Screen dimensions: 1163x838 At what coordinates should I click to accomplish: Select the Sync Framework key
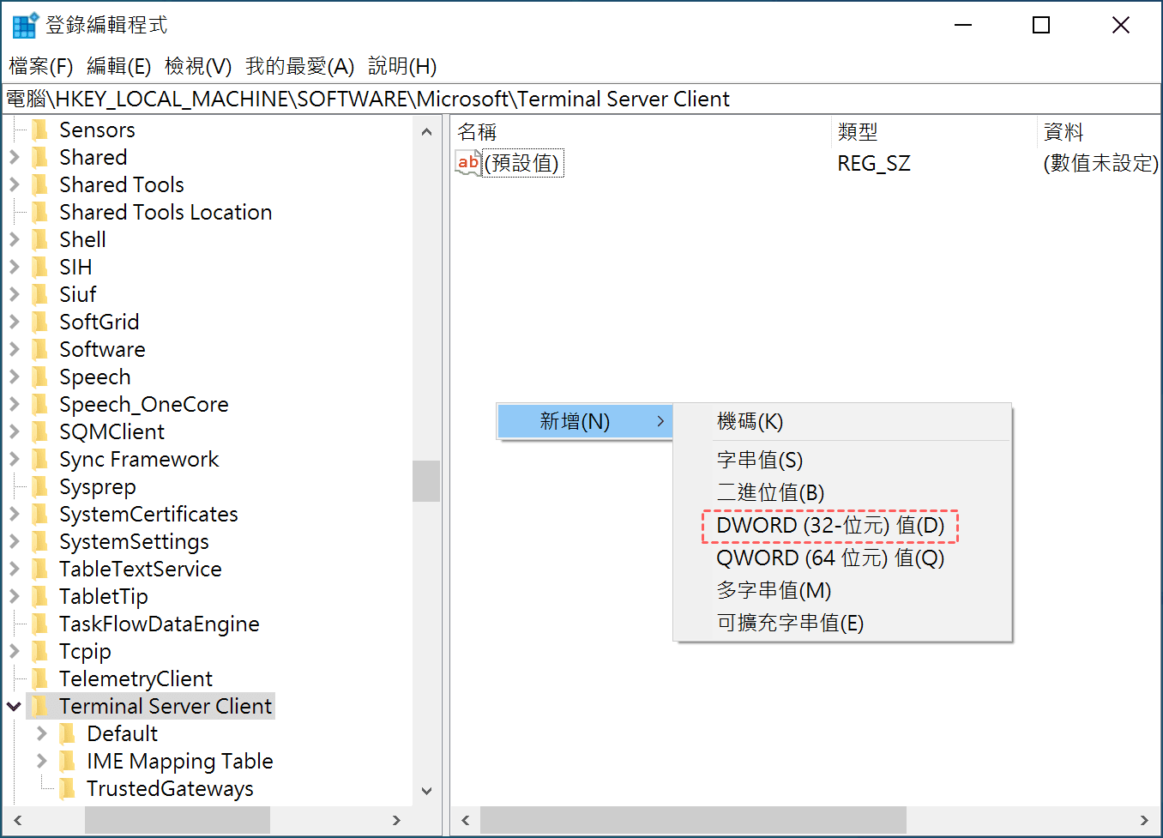(139, 460)
